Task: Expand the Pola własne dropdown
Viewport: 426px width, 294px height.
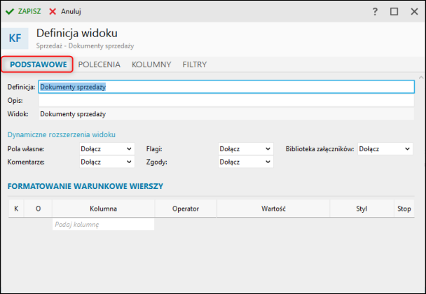Action: coord(107,149)
